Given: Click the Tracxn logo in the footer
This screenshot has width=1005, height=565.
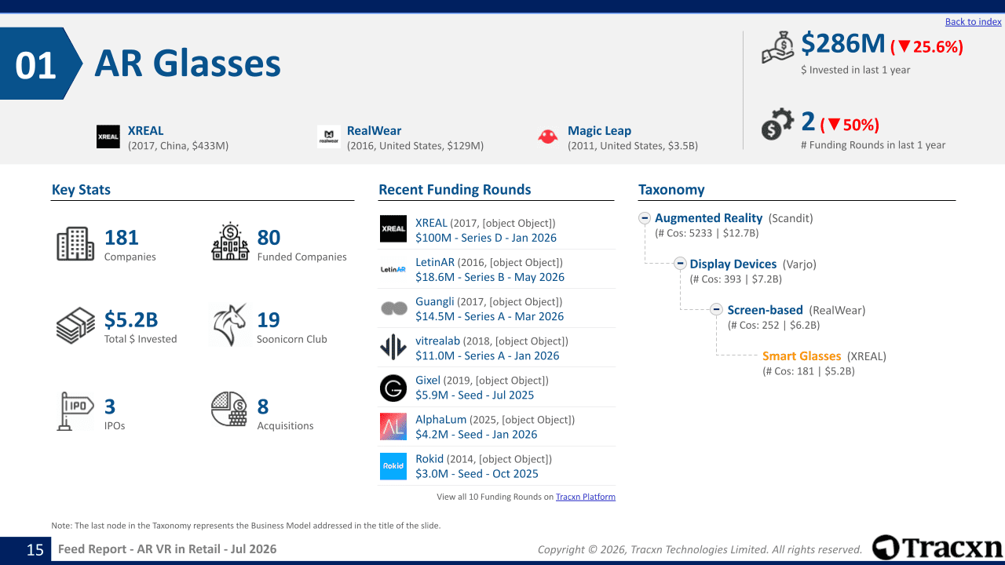Looking at the screenshot, I should point(937,548).
